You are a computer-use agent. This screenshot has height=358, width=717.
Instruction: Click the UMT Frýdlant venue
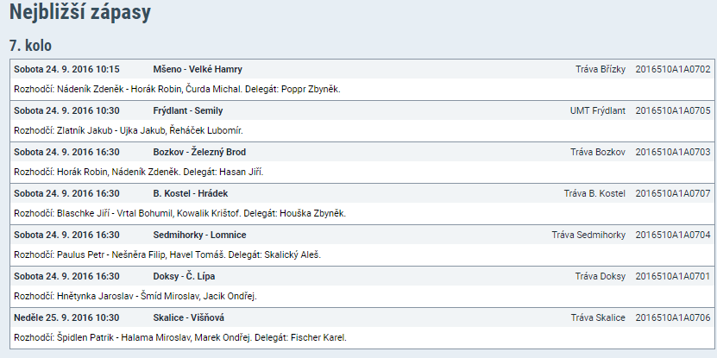click(597, 110)
